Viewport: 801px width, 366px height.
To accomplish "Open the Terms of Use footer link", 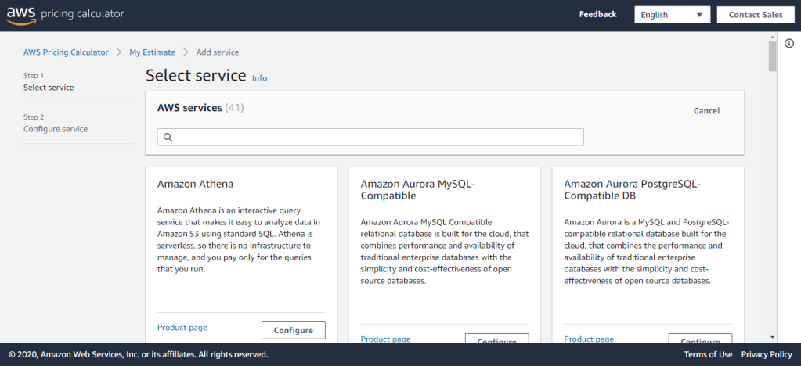I will pos(708,354).
